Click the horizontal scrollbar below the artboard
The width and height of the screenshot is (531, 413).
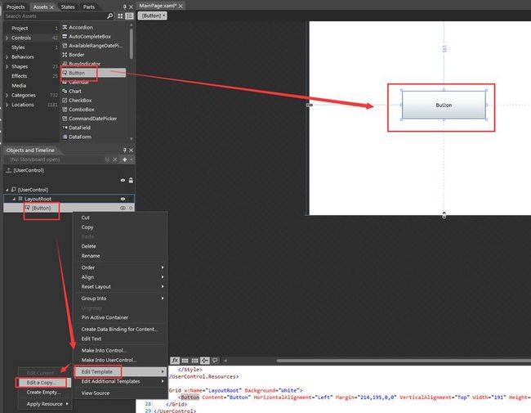click(x=404, y=361)
